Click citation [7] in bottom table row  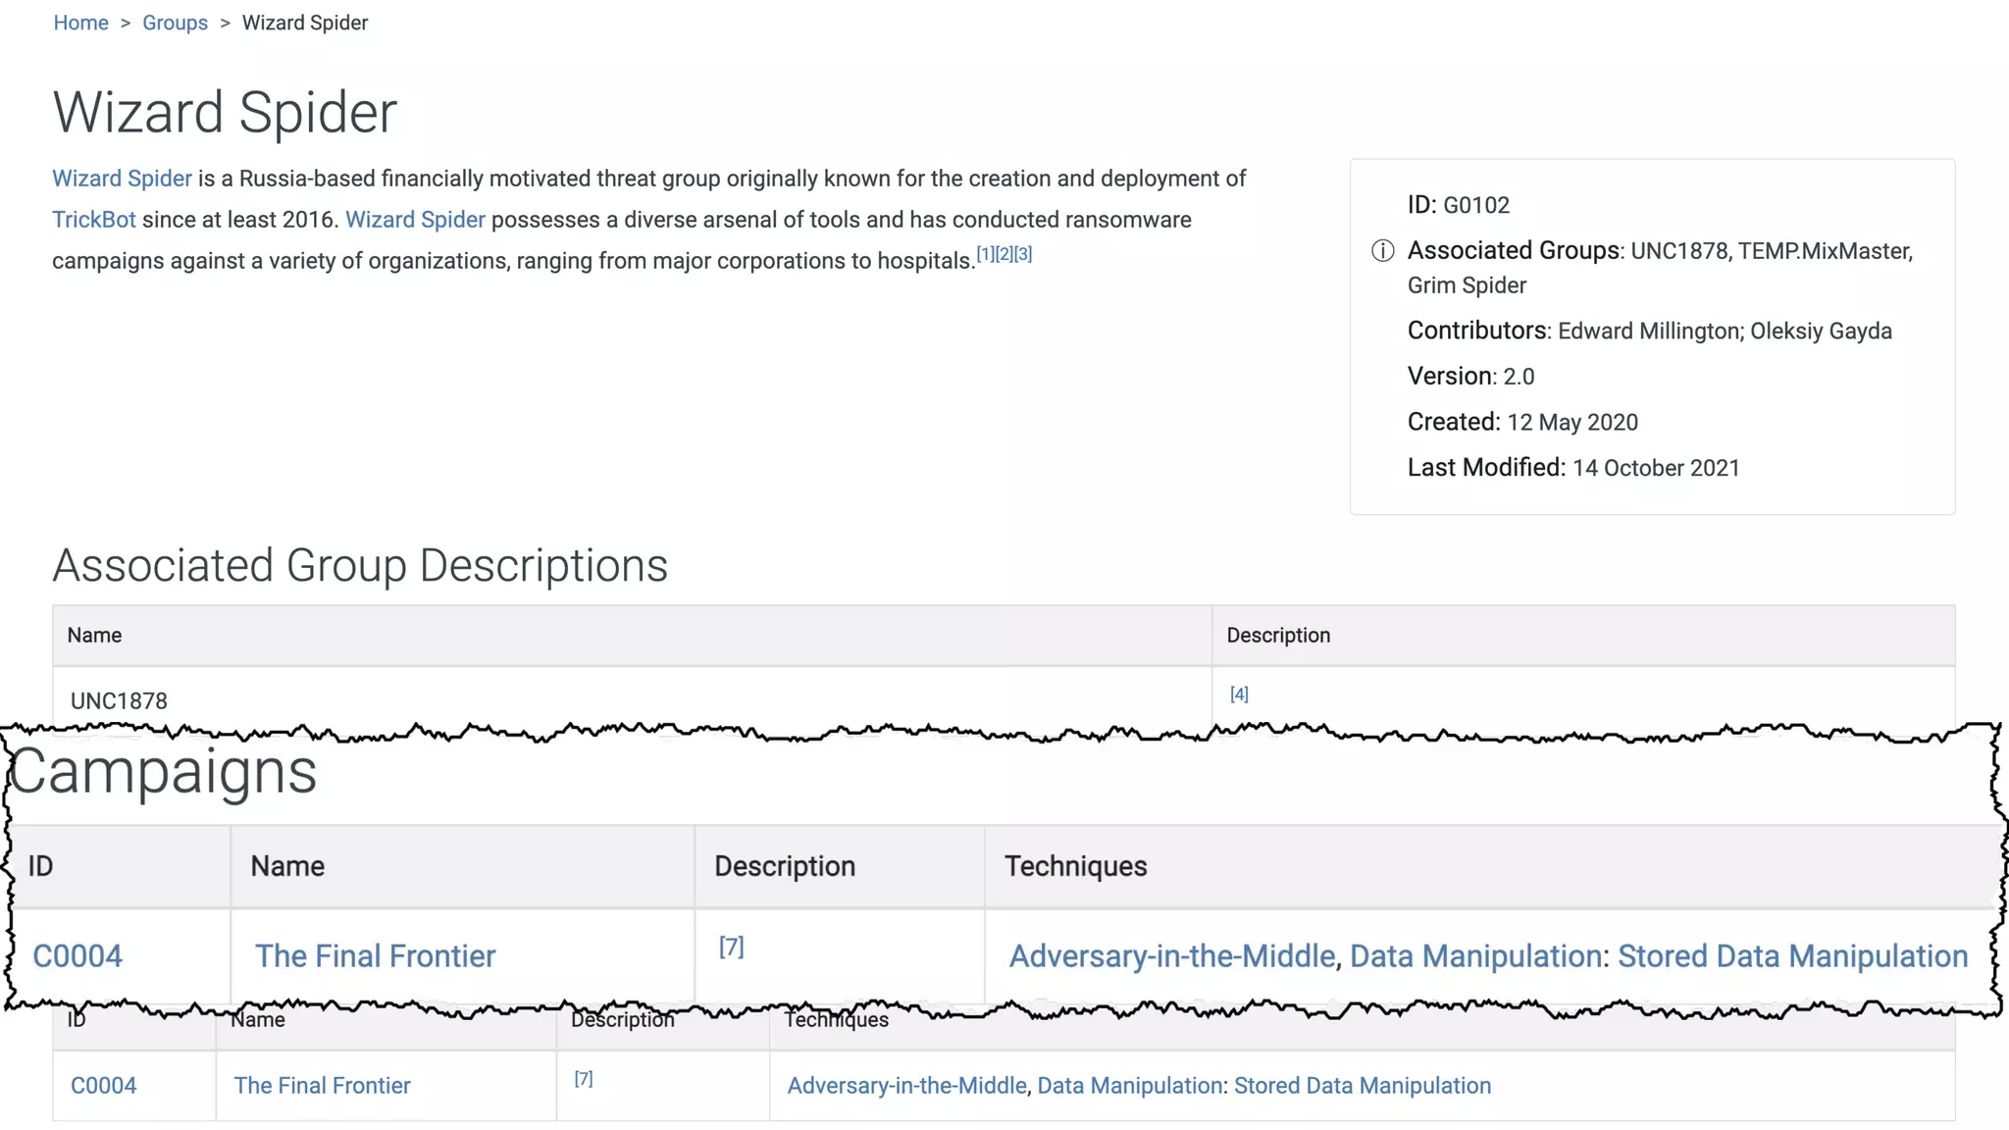[x=583, y=1079]
